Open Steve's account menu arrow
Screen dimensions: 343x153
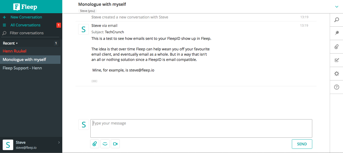pos(59,142)
